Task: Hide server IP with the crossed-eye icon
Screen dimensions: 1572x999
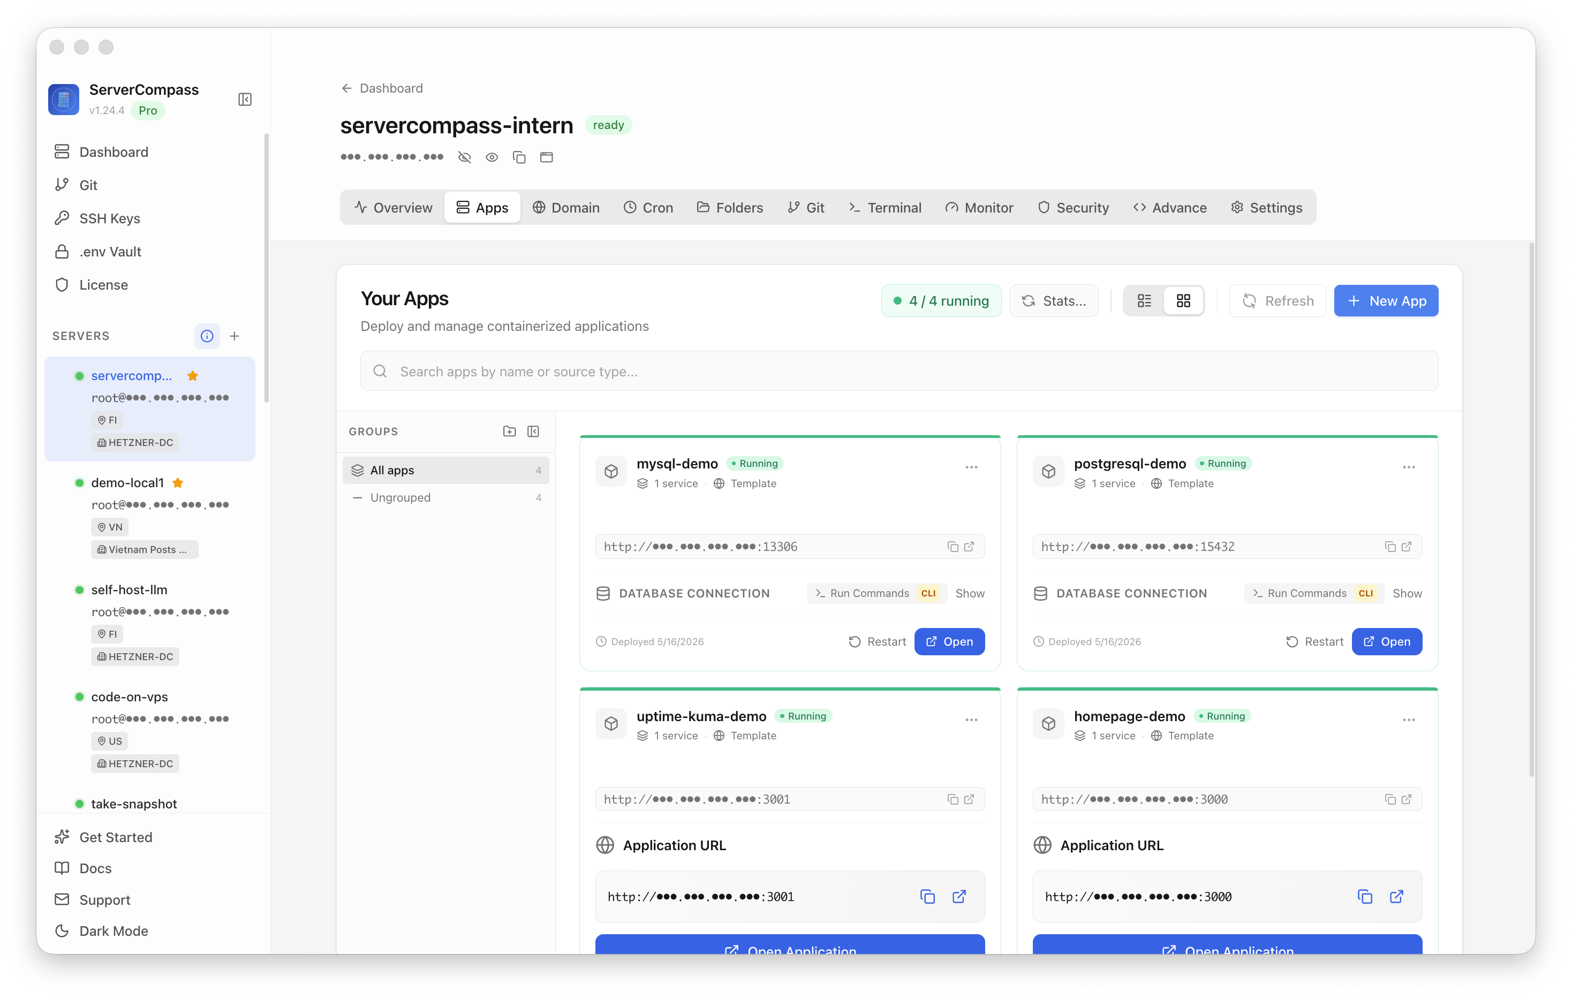Action: pyautogui.click(x=464, y=157)
